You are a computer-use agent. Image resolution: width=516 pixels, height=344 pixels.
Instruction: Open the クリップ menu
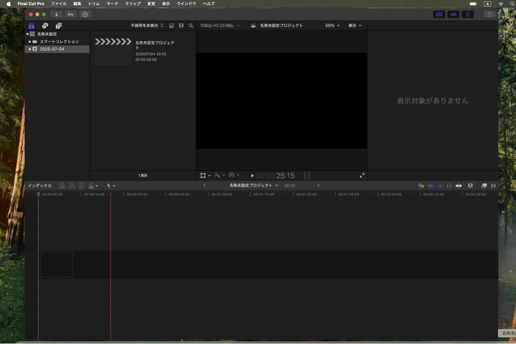(133, 4)
